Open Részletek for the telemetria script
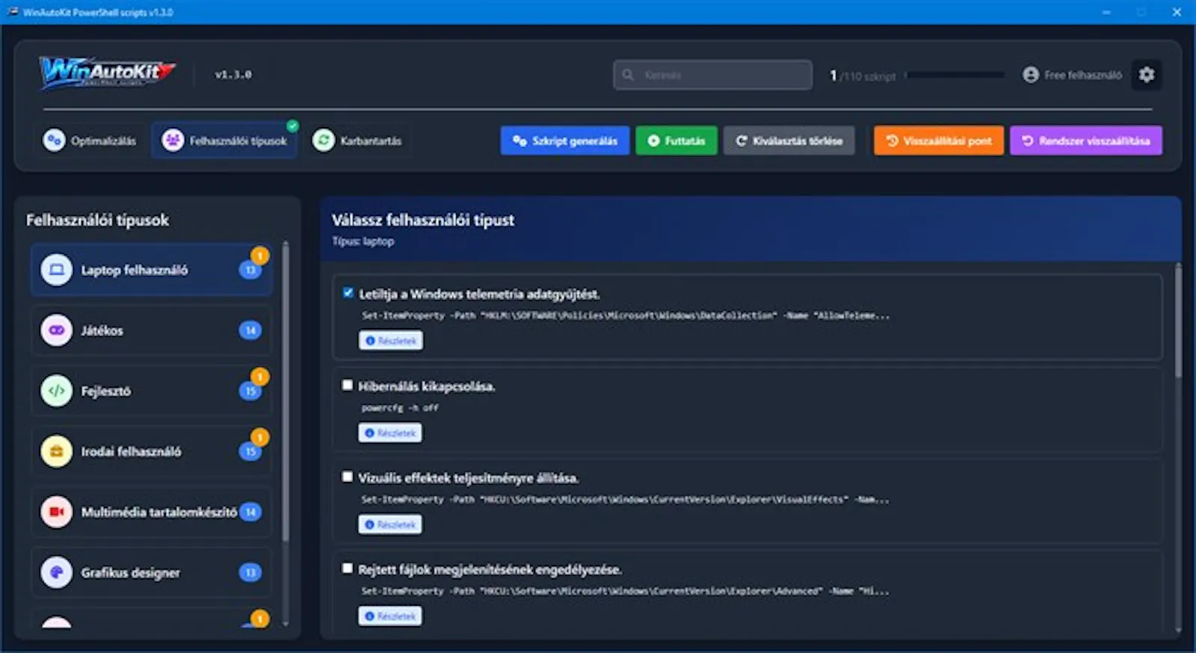This screenshot has width=1196, height=653. pos(390,341)
